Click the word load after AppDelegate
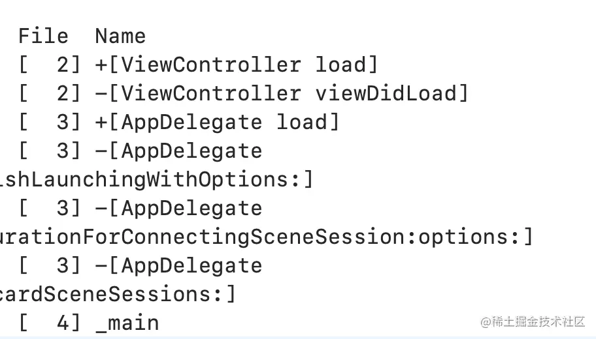Screen dimensions: 596x339 pos(301,122)
